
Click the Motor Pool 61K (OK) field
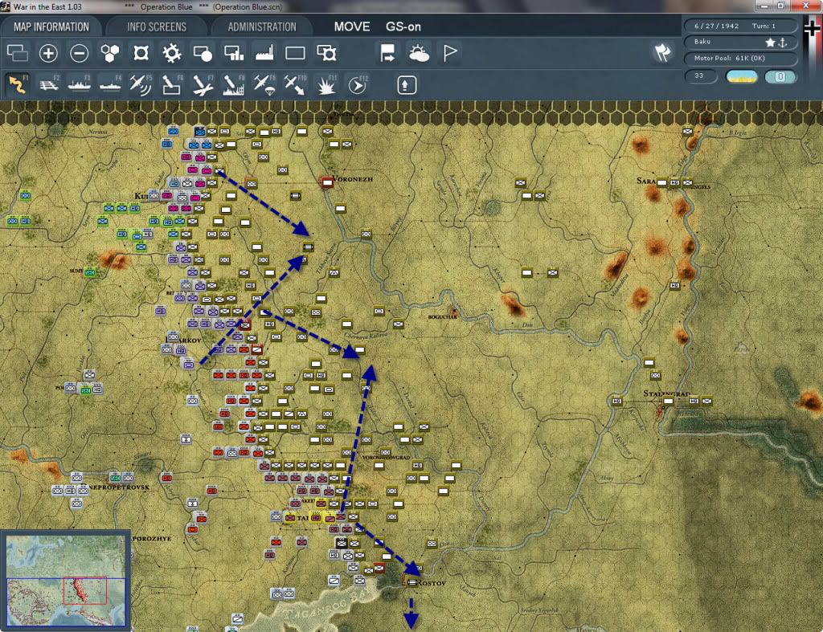[x=740, y=58]
